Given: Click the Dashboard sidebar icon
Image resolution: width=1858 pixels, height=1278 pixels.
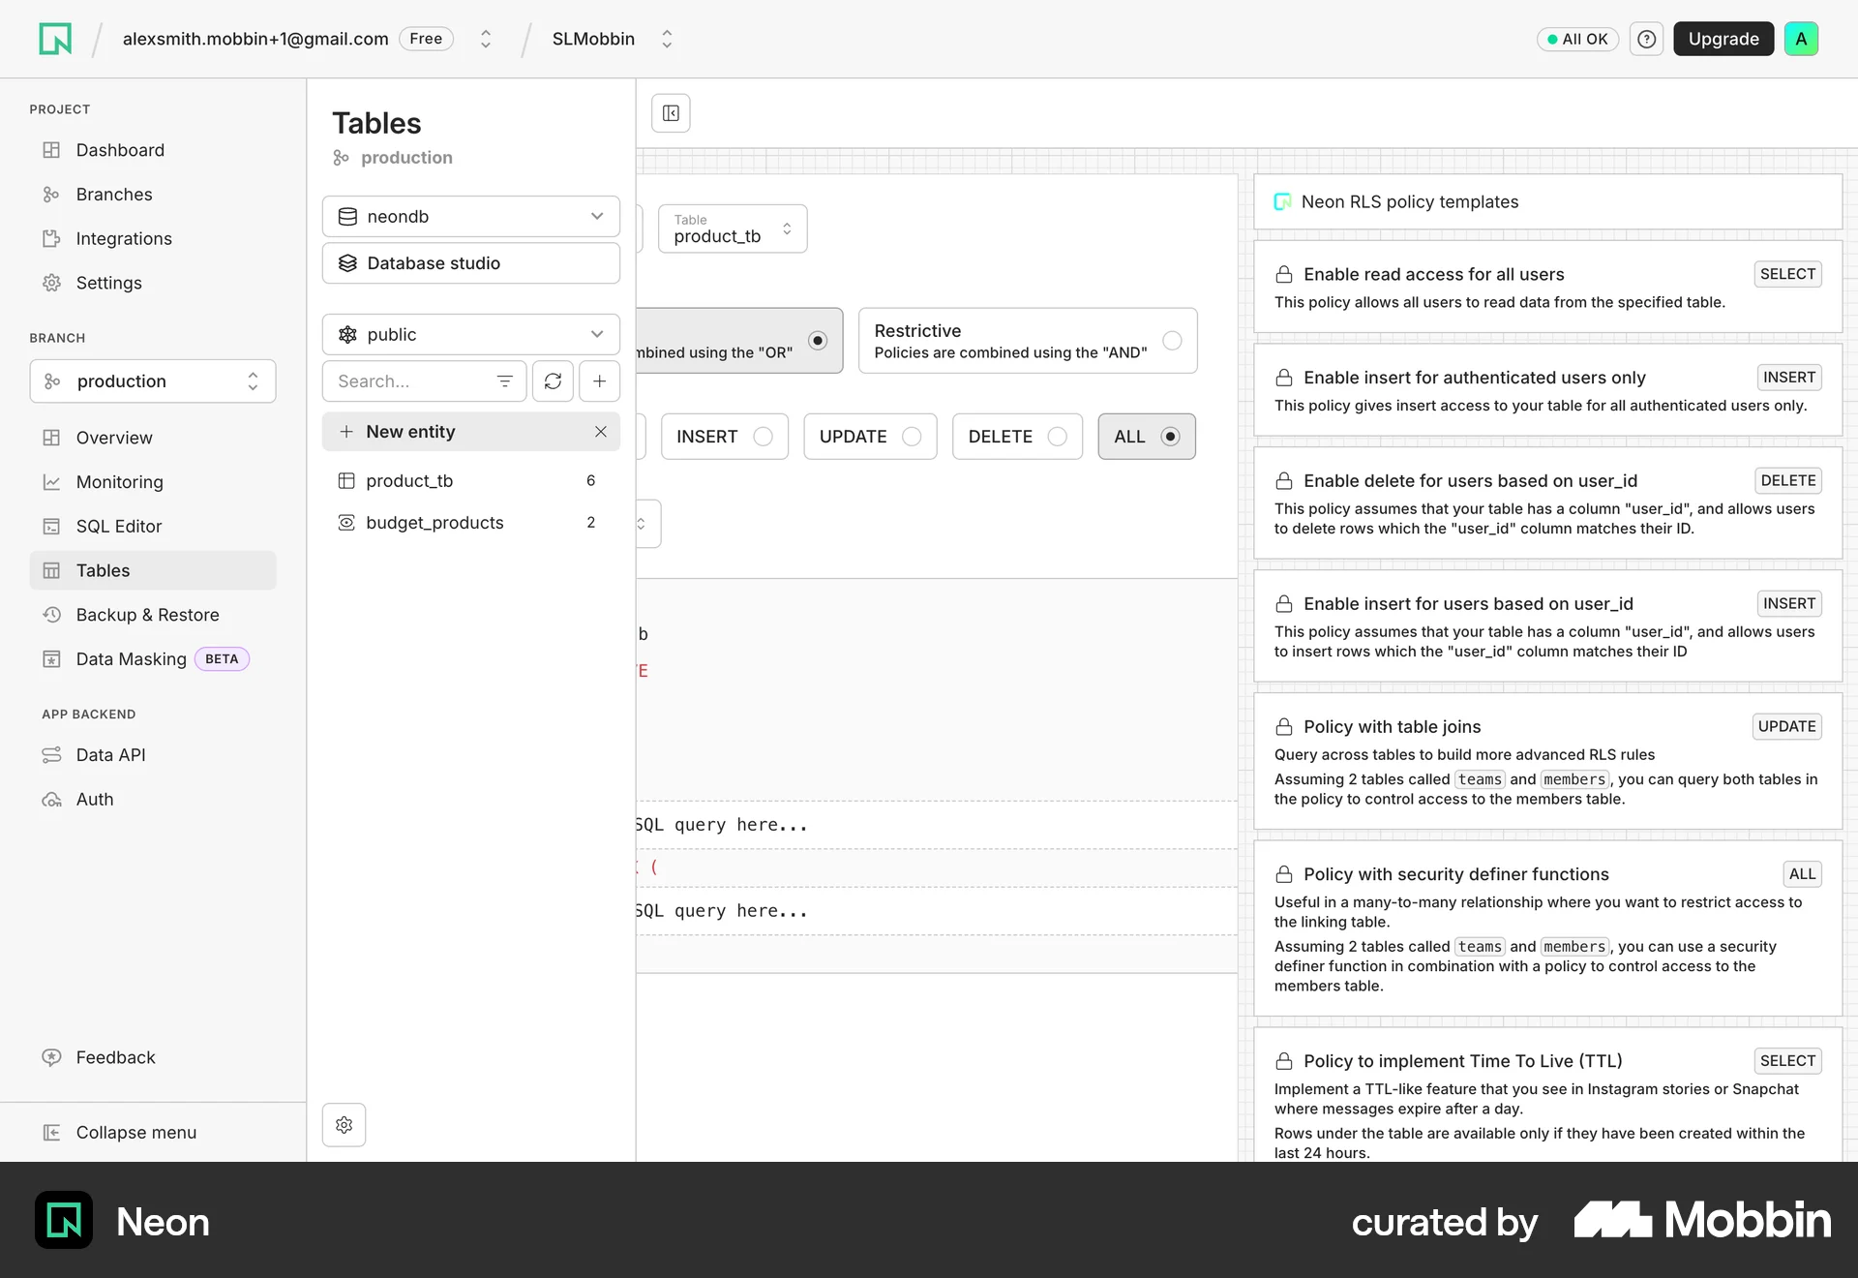Looking at the screenshot, I should point(51,150).
